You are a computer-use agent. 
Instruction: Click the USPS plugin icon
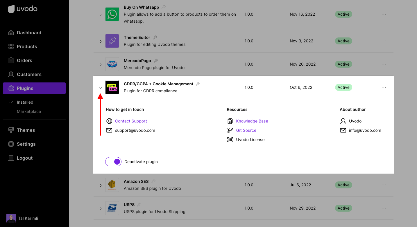click(112, 208)
